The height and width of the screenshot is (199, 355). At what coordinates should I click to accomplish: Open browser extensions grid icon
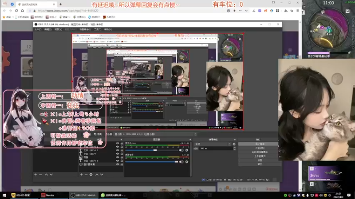click(277, 11)
